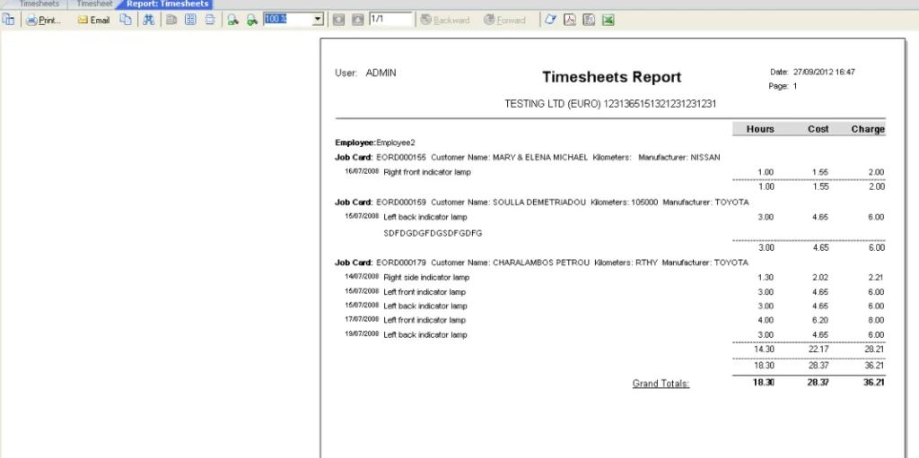Export the report to Excel icon

click(x=608, y=20)
